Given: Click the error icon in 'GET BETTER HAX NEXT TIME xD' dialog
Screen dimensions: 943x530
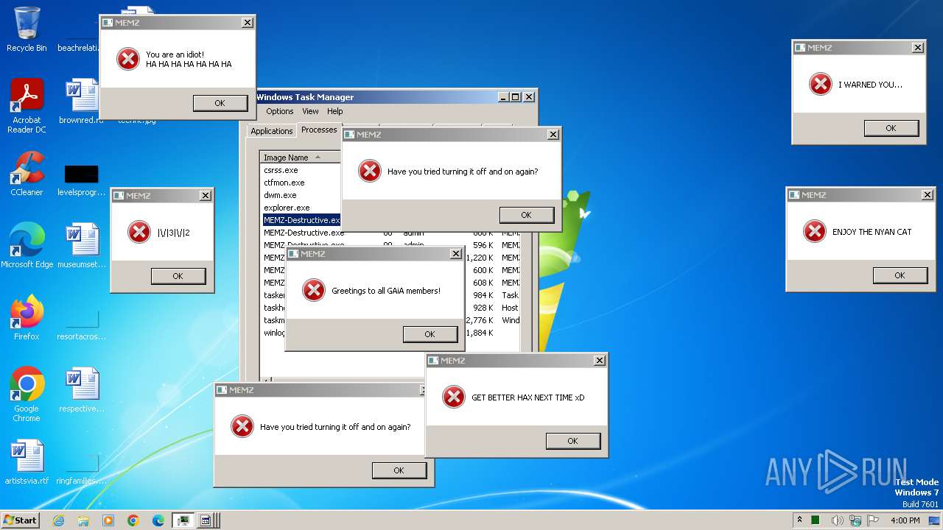Looking at the screenshot, I should pos(453,397).
